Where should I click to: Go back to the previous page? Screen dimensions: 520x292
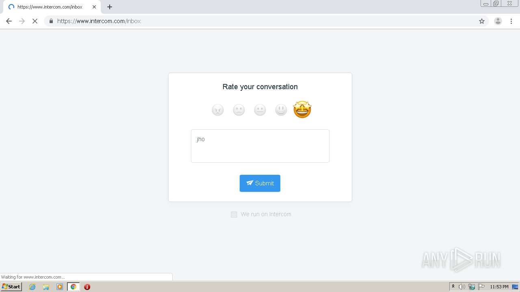click(9, 21)
